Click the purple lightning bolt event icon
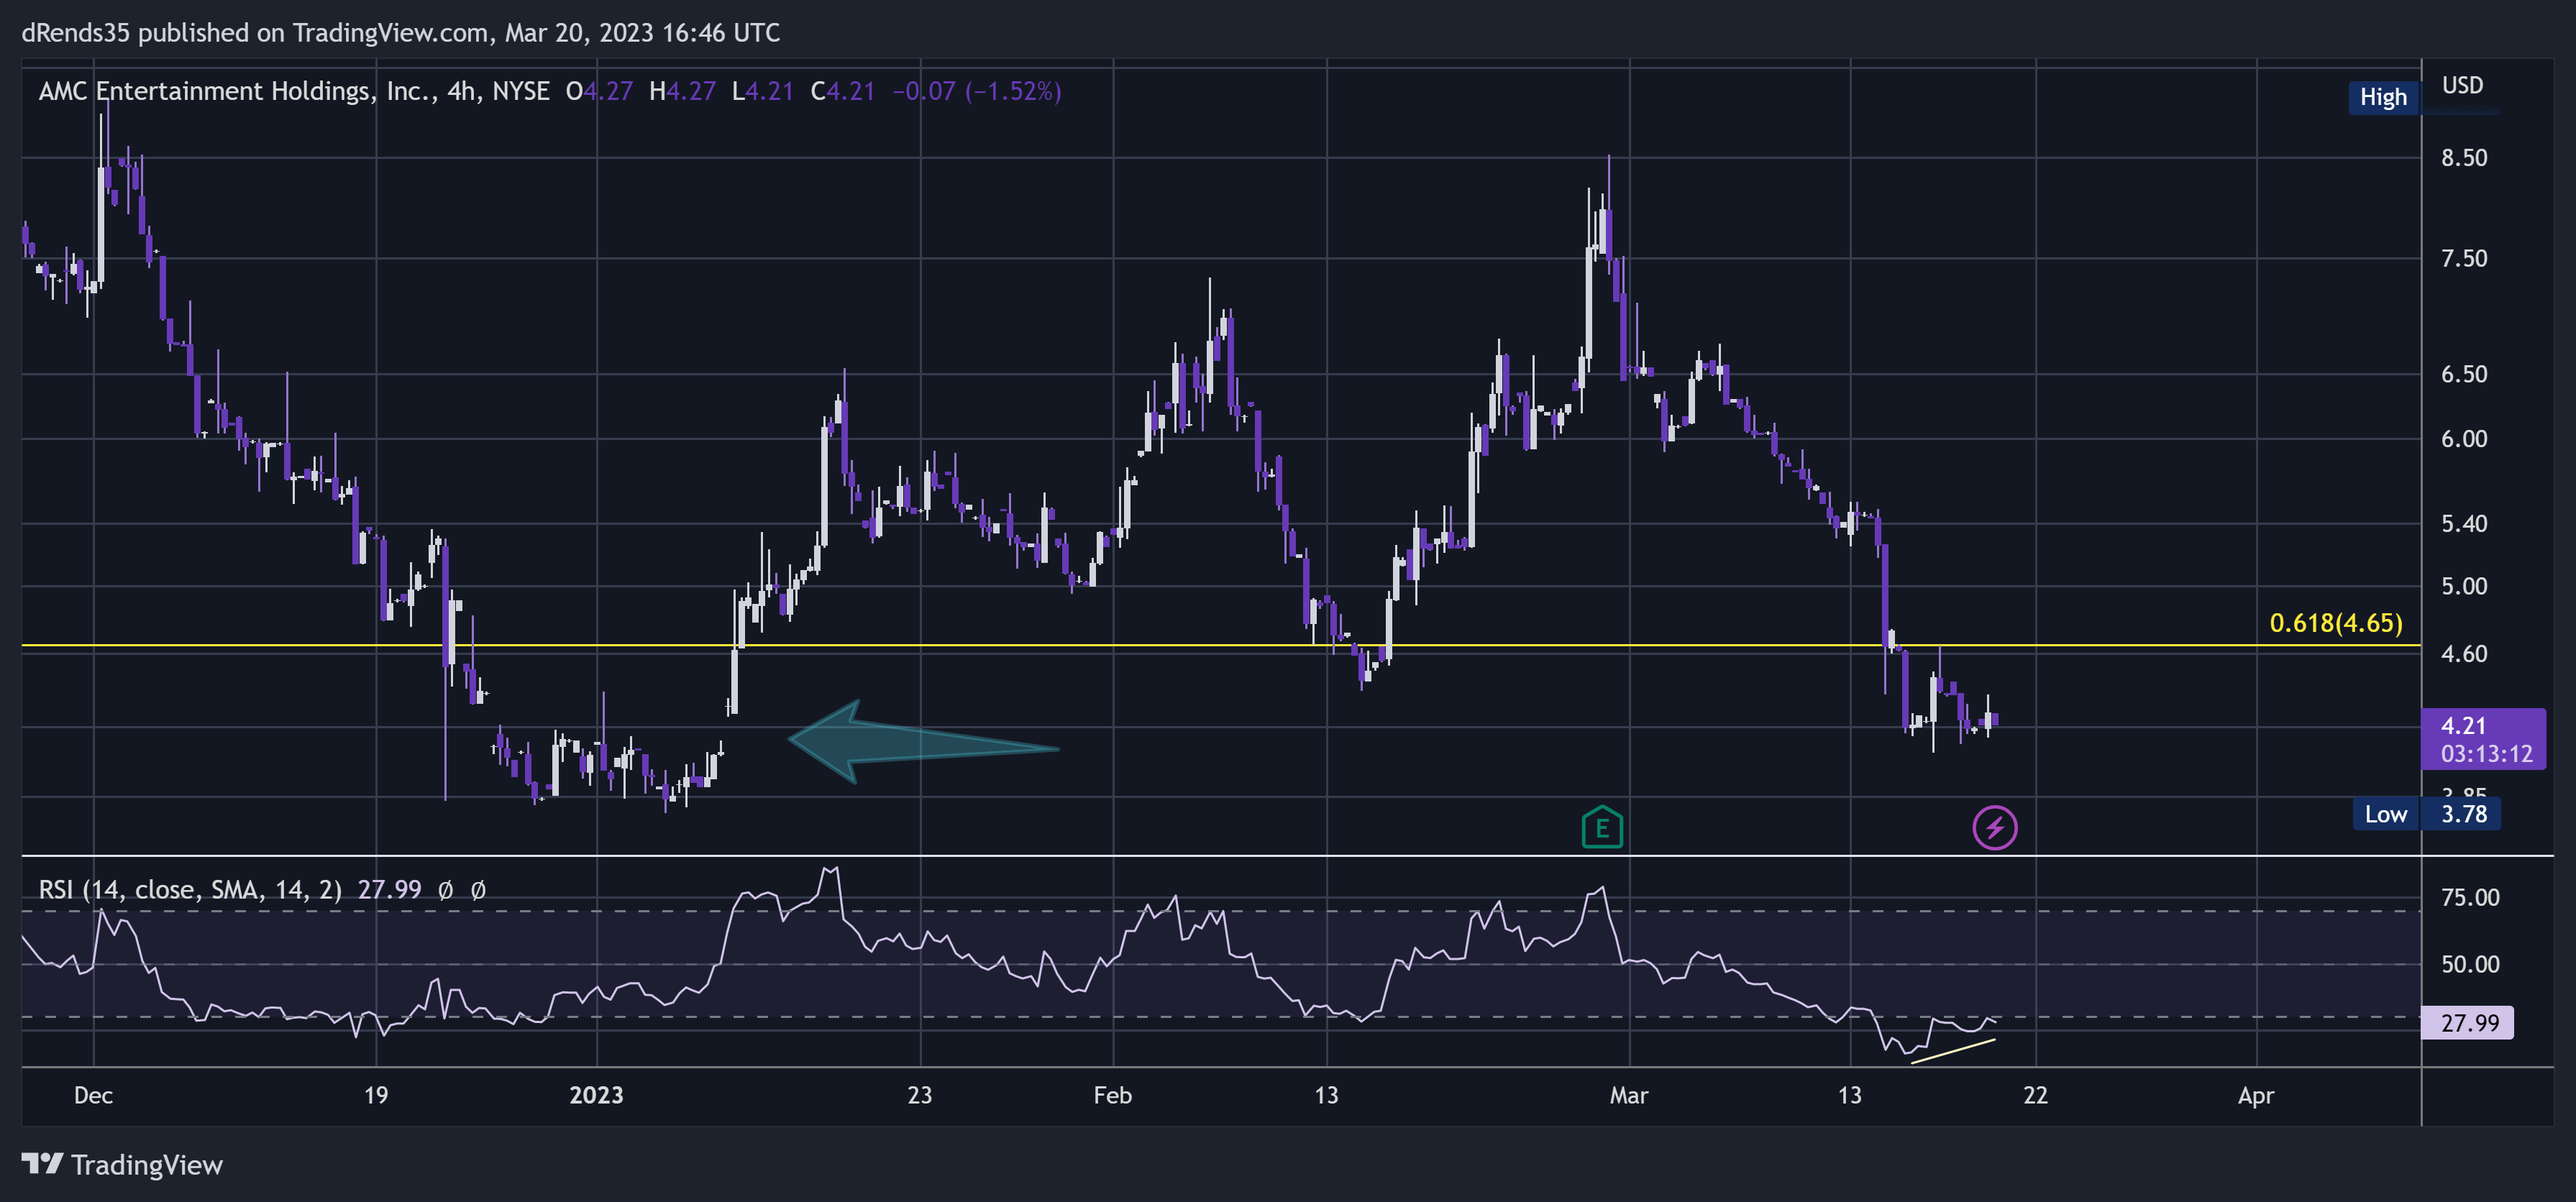Viewport: 2576px width, 1202px height. point(1994,828)
